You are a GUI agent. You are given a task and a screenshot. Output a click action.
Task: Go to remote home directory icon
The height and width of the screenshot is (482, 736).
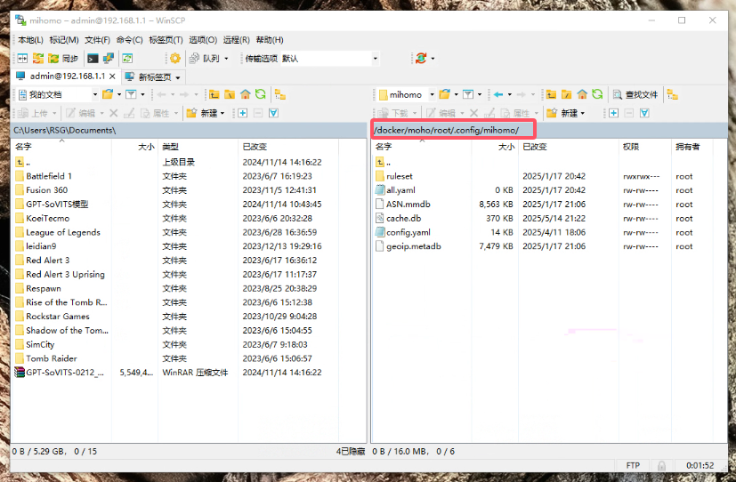coord(582,95)
